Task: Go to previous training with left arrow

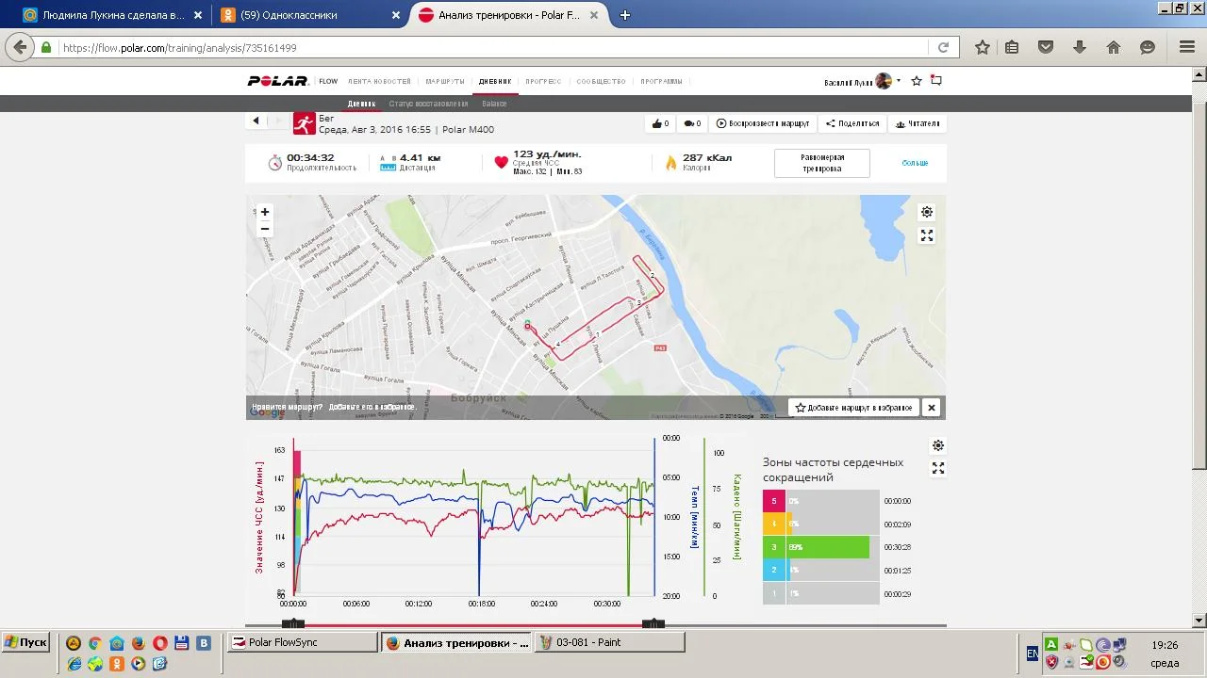Action: [256, 121]
